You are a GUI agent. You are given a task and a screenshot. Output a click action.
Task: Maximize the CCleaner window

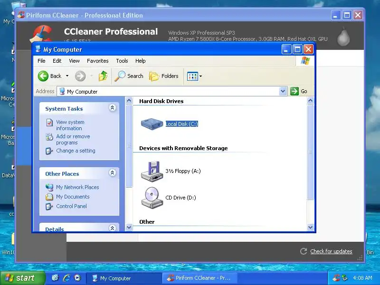(347, 15)
